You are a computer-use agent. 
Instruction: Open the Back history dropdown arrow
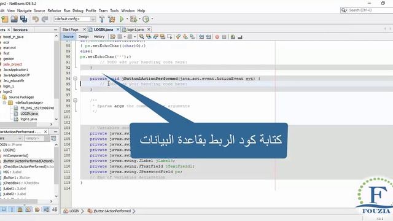coord(125,37)
